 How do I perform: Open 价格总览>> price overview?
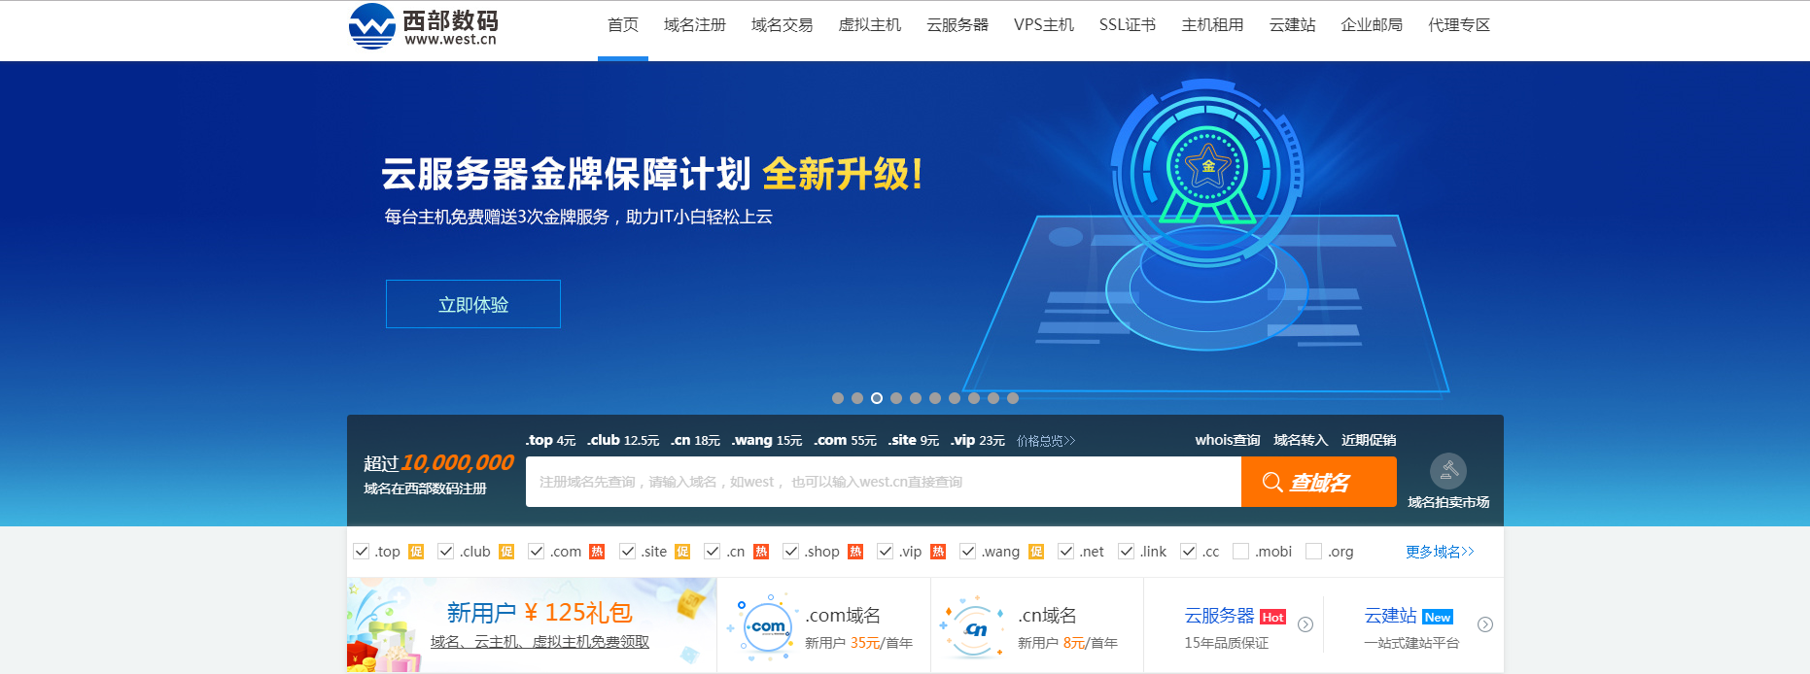point(1046,441)
